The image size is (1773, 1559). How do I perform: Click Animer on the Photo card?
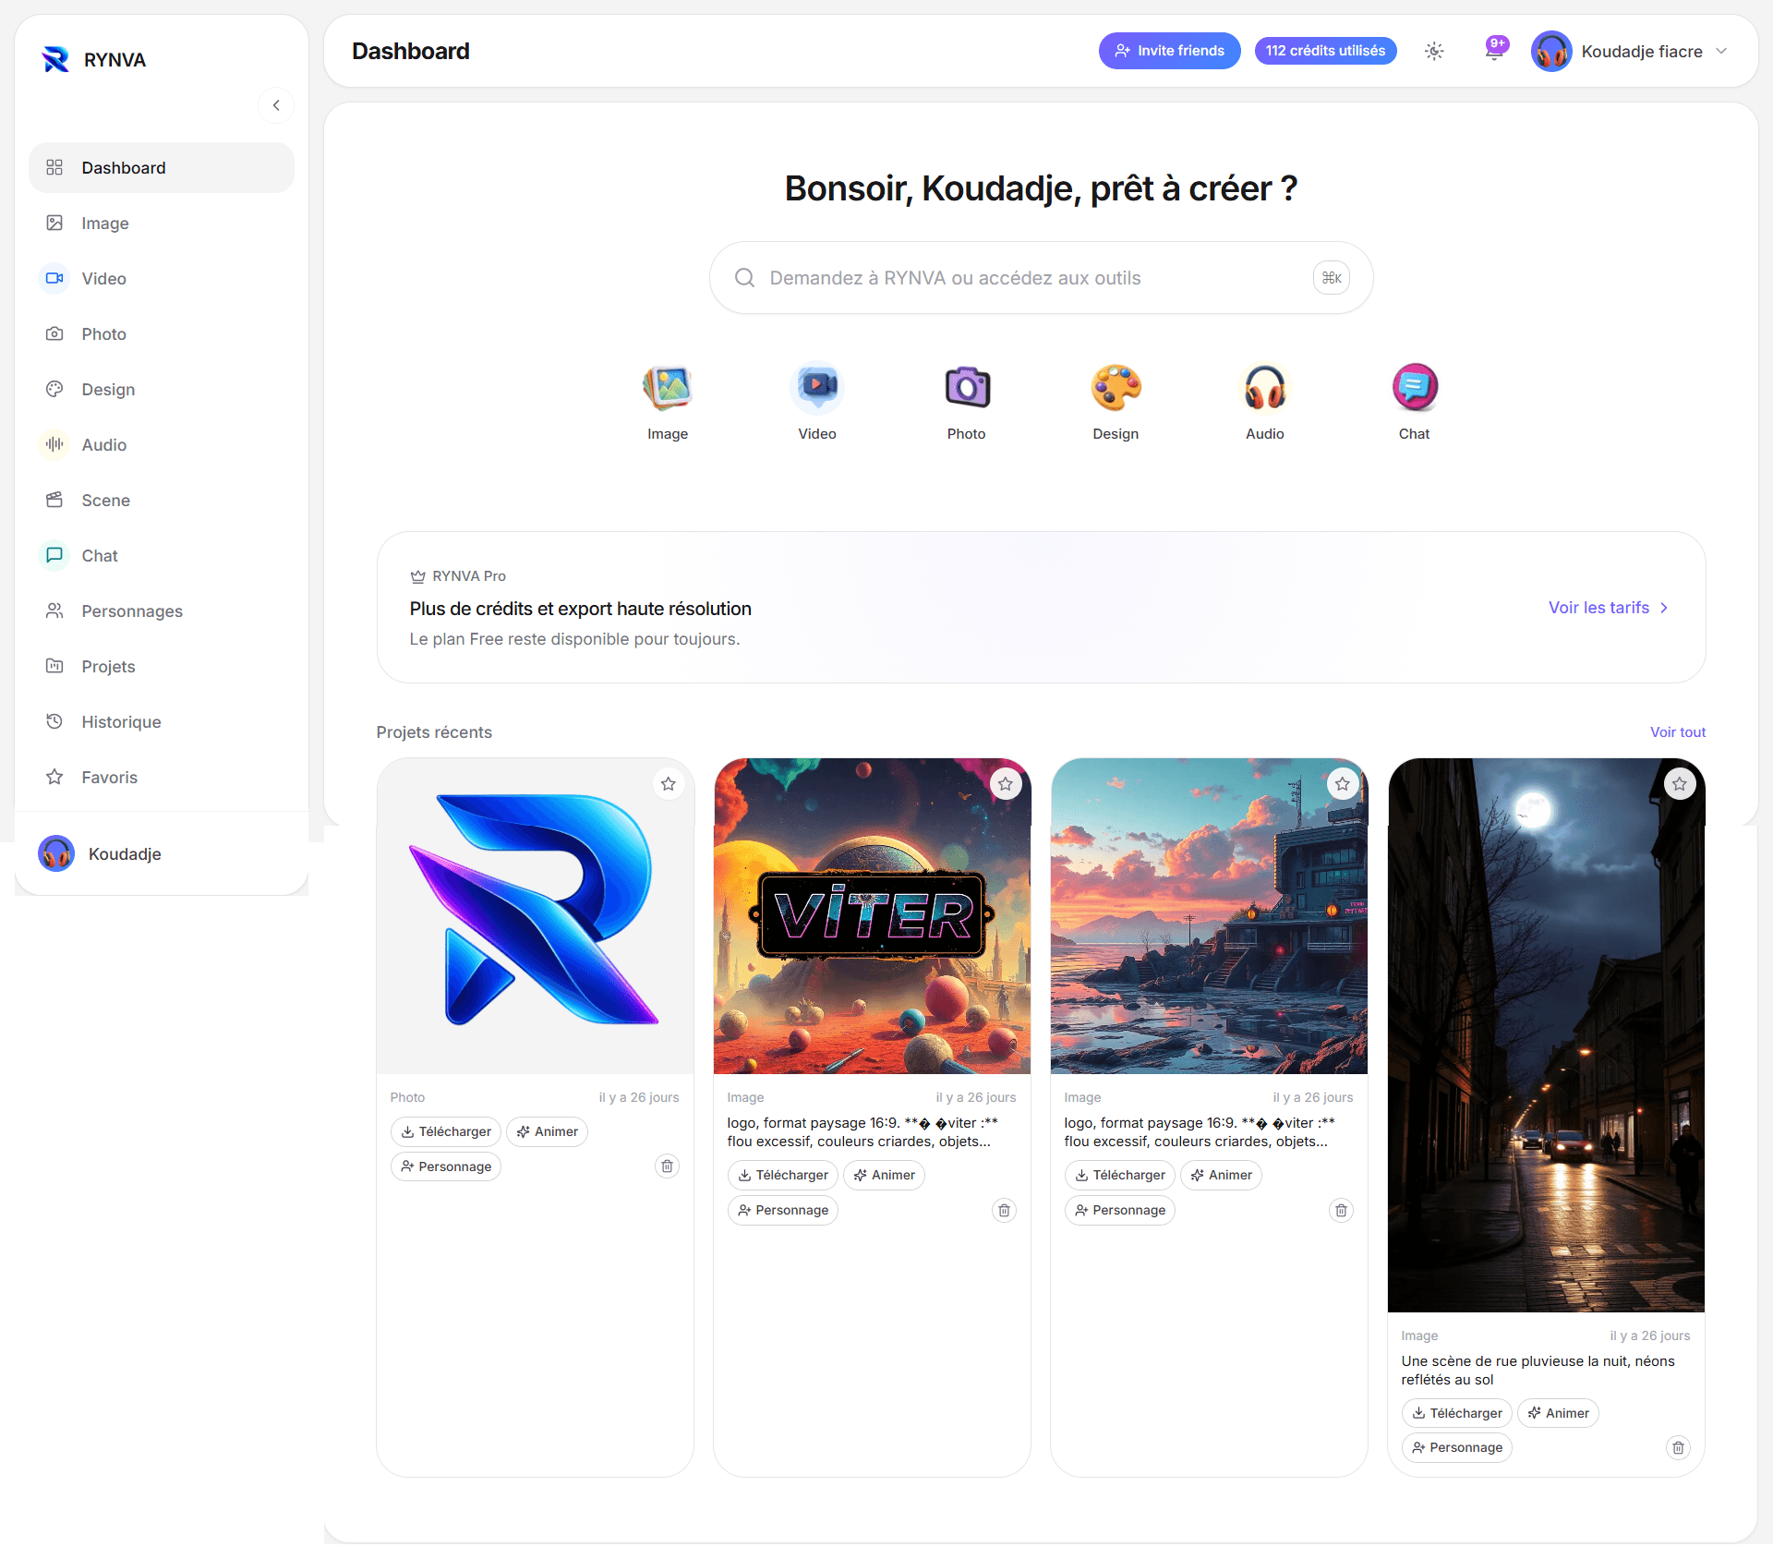click(x=547, y=1132)
